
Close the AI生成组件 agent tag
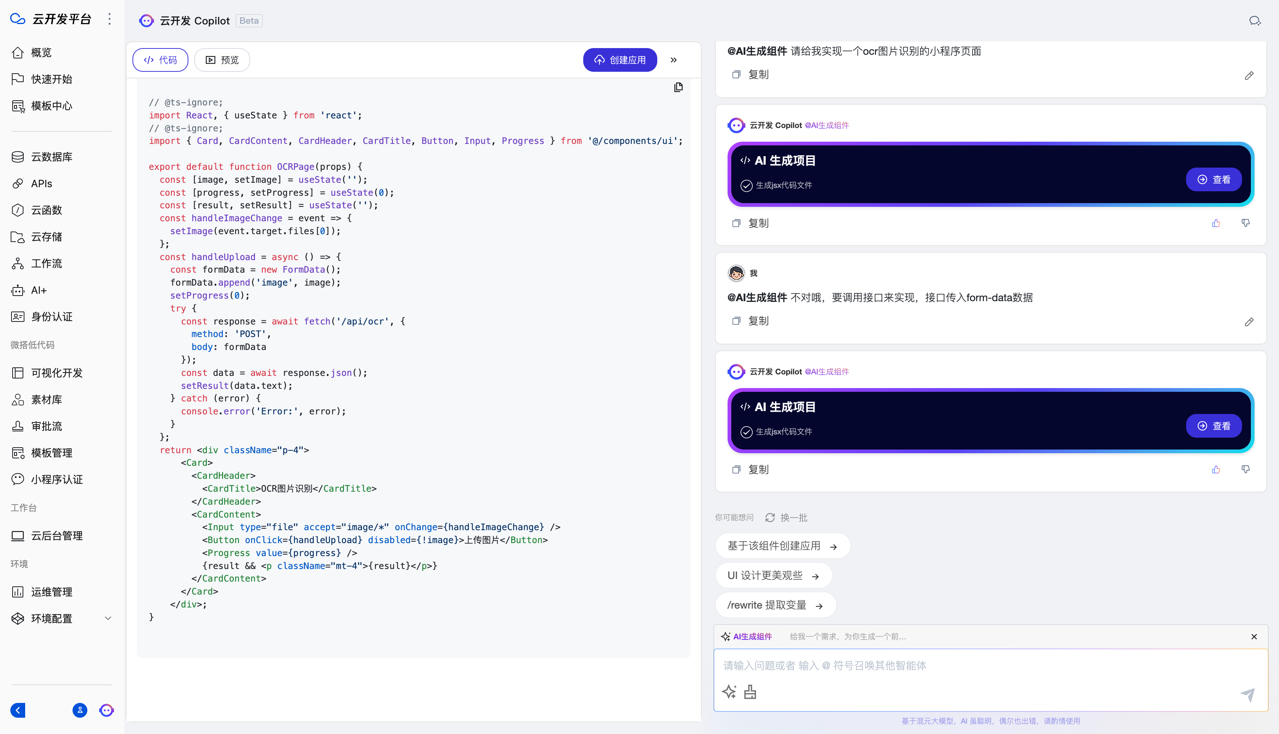tap(1254, 636)
